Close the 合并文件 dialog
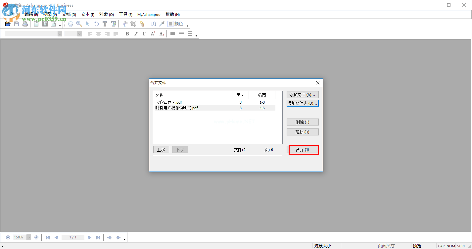This screenshot has height=249, width=472. [317, 83]
